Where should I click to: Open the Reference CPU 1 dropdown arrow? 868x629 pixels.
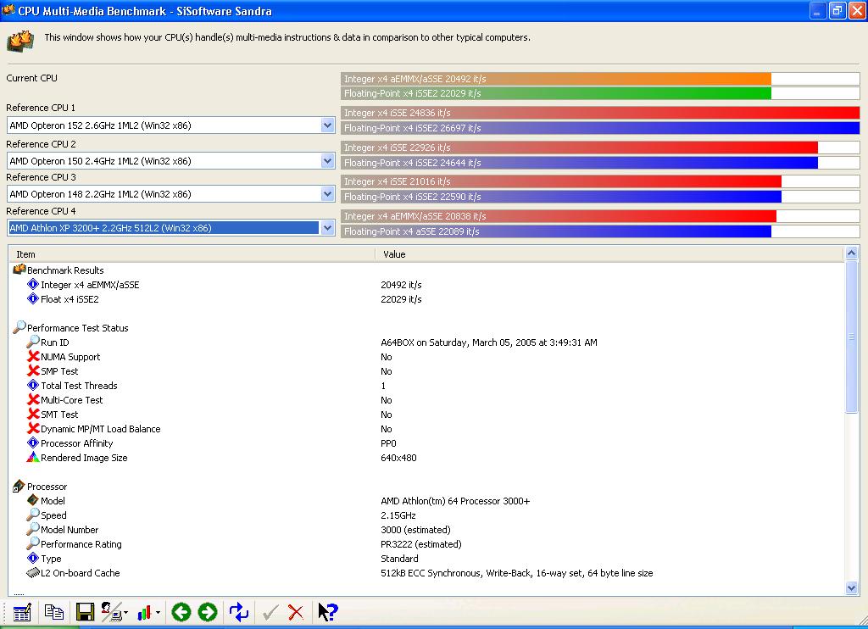click(327, 125)
